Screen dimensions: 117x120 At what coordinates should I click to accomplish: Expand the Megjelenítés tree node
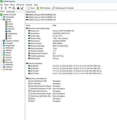point(1,45)
